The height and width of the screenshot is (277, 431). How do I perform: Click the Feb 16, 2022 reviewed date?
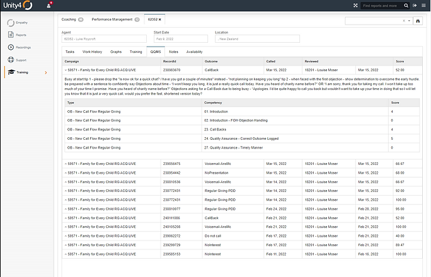[x=368, y=254]
